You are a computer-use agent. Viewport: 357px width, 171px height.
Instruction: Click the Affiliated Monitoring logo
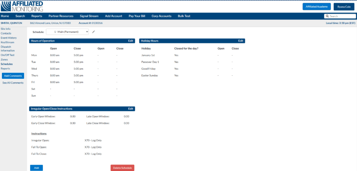[x=22, y=6]
